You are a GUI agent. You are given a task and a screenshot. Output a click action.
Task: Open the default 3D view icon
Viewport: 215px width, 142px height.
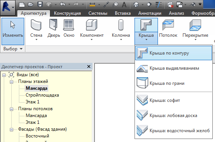(x=136, y=5)
